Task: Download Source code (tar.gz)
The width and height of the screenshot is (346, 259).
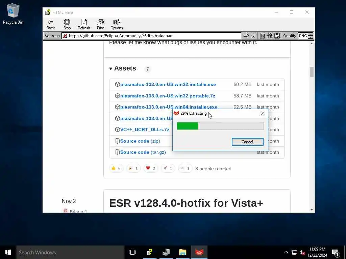Action: [143, 152]
